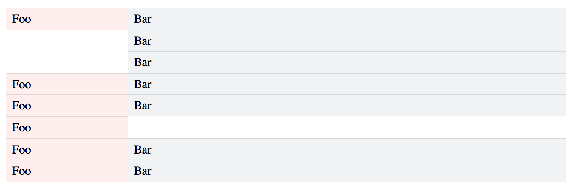Click the empty white cell left of third Bar
Viewport: 572px width, 190px height.
pos(67,62)
